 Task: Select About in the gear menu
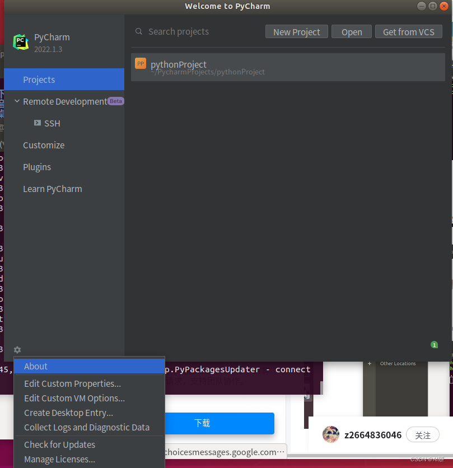(x=90, y=366)
